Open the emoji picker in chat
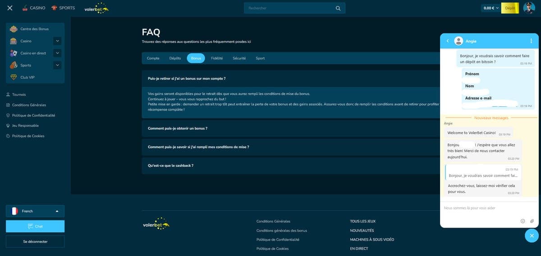541x256 pixels. 523,221
